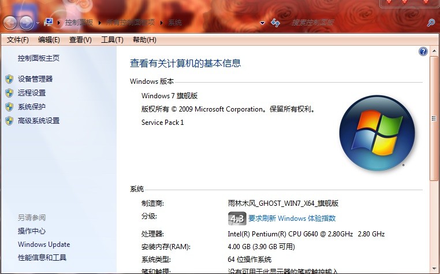Image resolution: width=440 pixels, height=274 pixels.
Task: Open the address bar history dropdown
Action: point(262,23)
